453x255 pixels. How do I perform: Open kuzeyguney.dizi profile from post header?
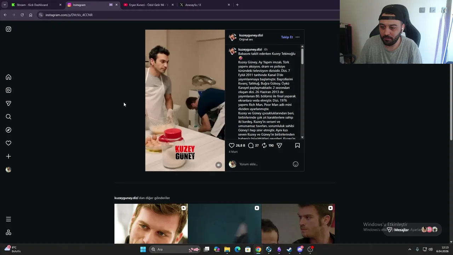click(251, 35)
